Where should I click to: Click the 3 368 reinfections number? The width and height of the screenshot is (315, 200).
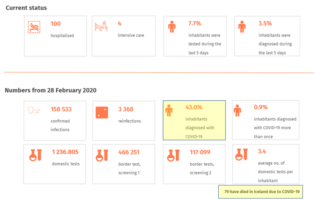[x=126, y=109]
